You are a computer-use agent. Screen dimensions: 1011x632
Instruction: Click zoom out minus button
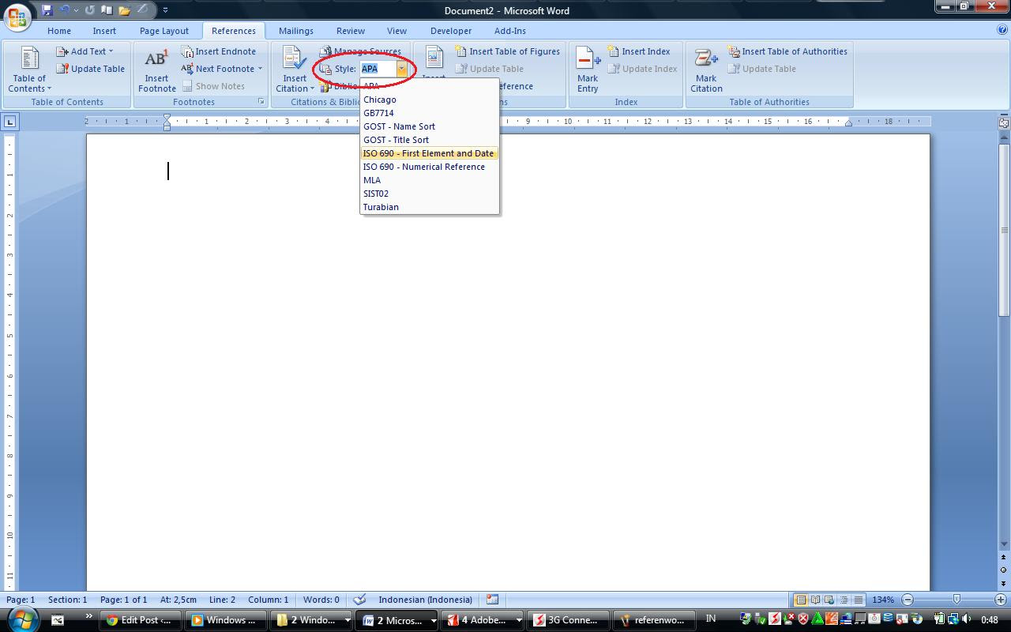[x=908, y=600]
